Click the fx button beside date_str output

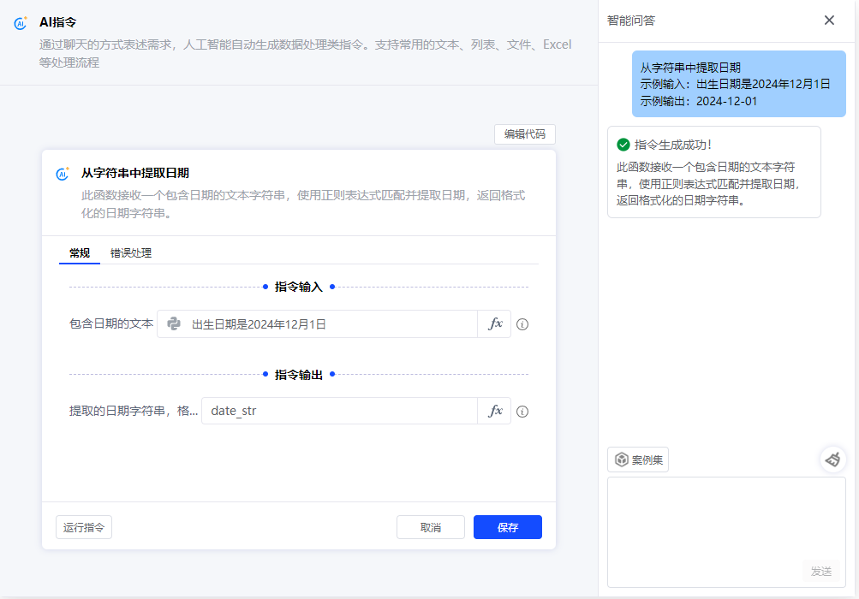(494, 411)
